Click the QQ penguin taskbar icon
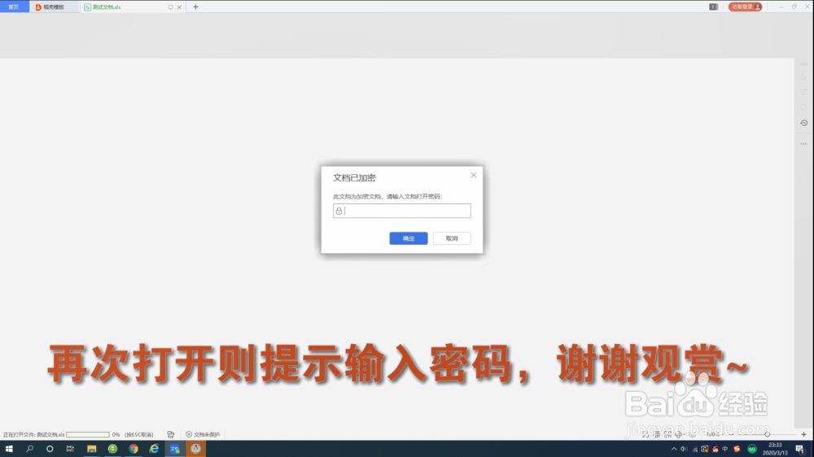 click(195, 449)
